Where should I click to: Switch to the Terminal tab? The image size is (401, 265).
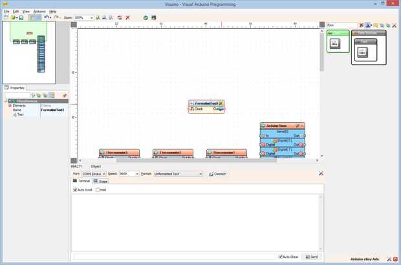point(81,181)
